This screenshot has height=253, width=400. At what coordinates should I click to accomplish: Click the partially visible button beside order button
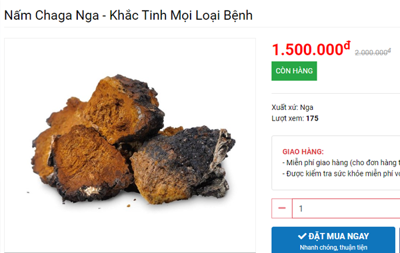pyautogui.click(x=399, y=240)
